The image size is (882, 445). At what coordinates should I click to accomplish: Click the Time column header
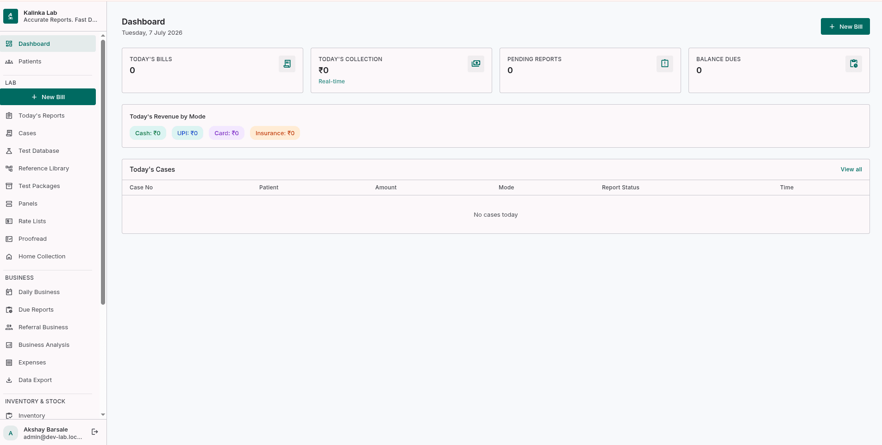click(787, 188)
